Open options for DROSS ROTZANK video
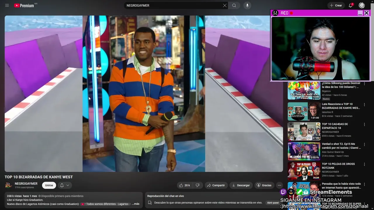Screen dimensions: 374x210 364,164
